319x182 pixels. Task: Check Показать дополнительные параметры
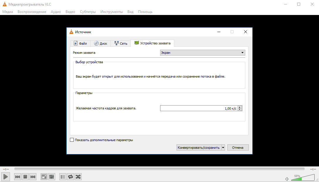pos(72,140)
